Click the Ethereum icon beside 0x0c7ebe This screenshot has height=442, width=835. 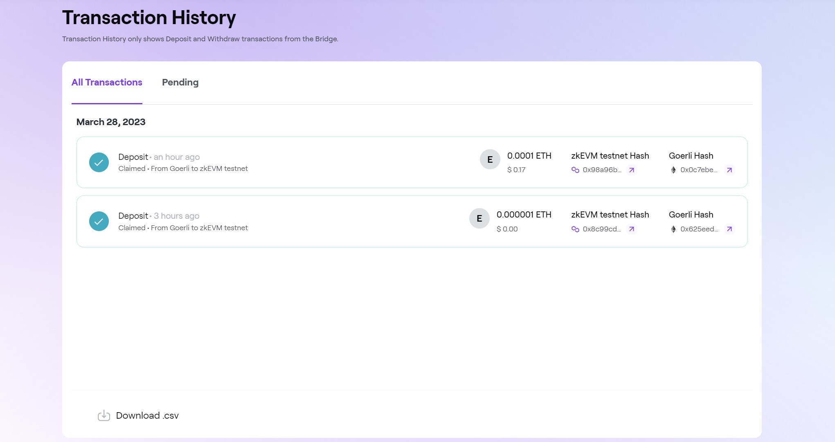(673, 170)
